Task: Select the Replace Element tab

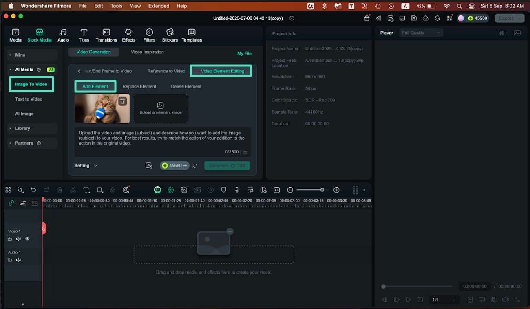Action: point(139,86)
